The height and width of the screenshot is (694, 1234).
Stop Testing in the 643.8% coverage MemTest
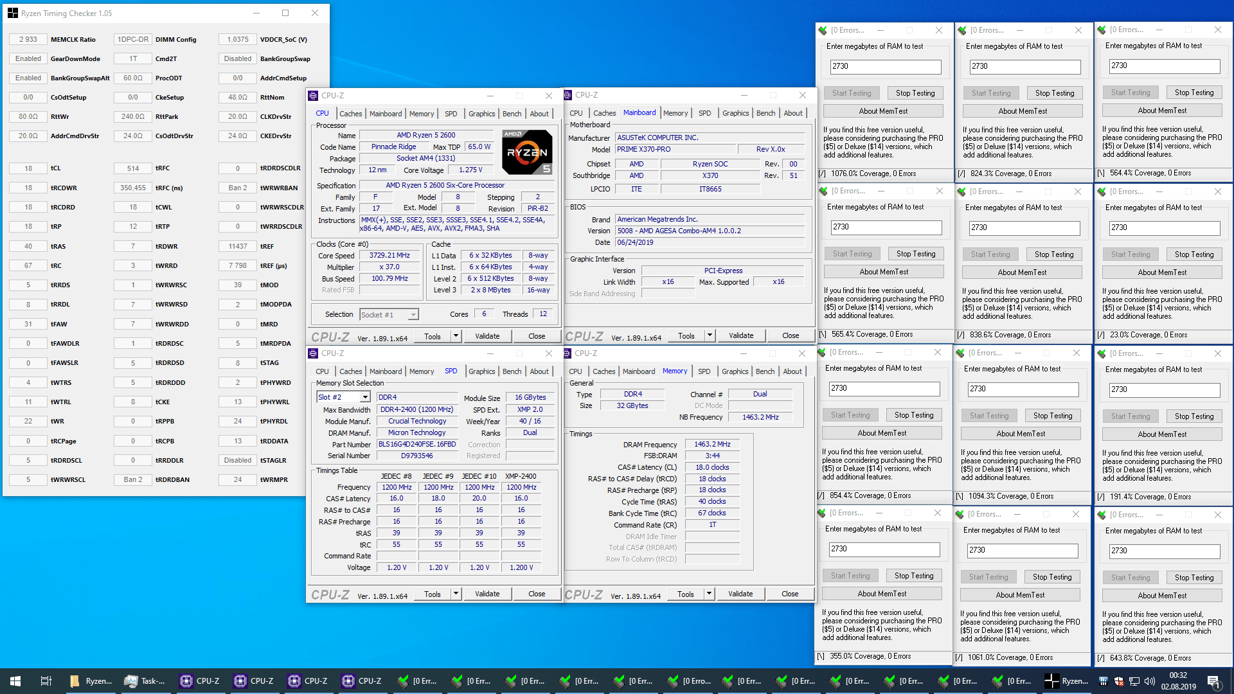(1194, 578)
